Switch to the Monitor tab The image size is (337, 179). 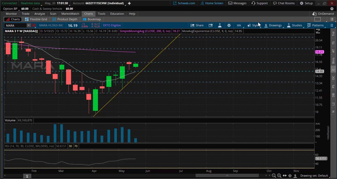click(11, 13)
